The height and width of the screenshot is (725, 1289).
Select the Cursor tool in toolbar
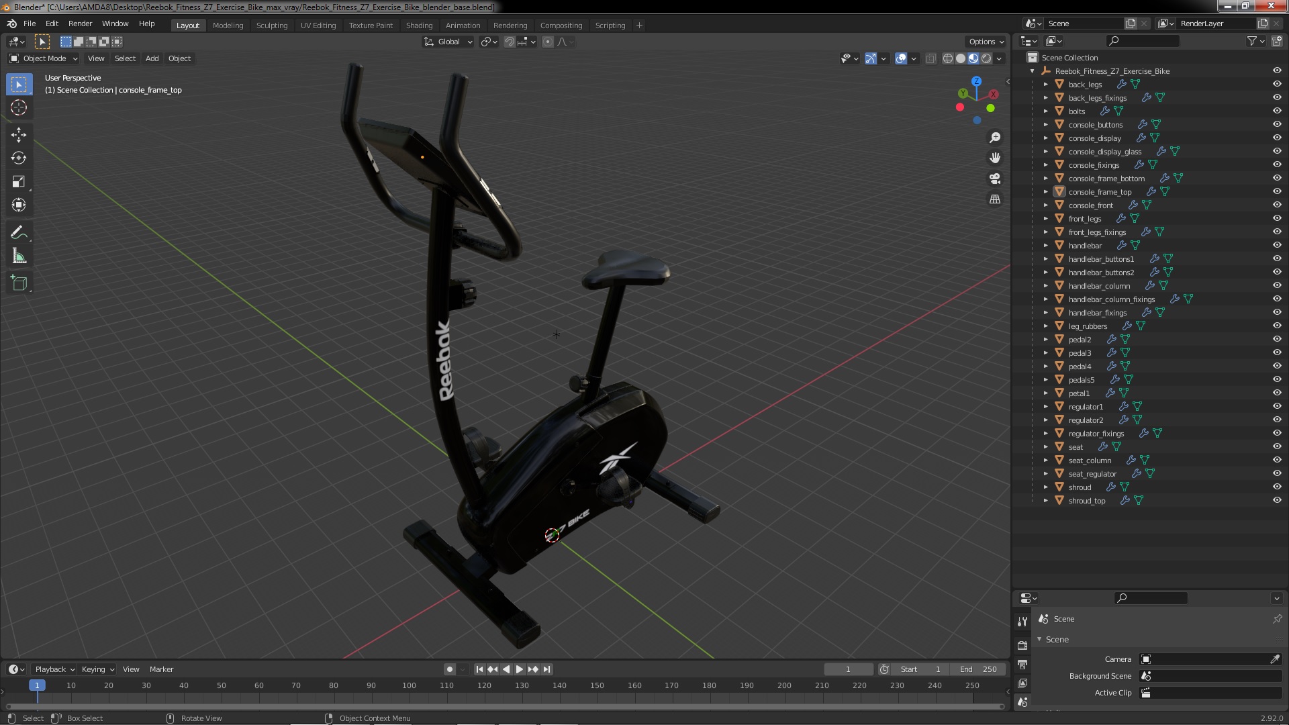click(x=19, y=107)
